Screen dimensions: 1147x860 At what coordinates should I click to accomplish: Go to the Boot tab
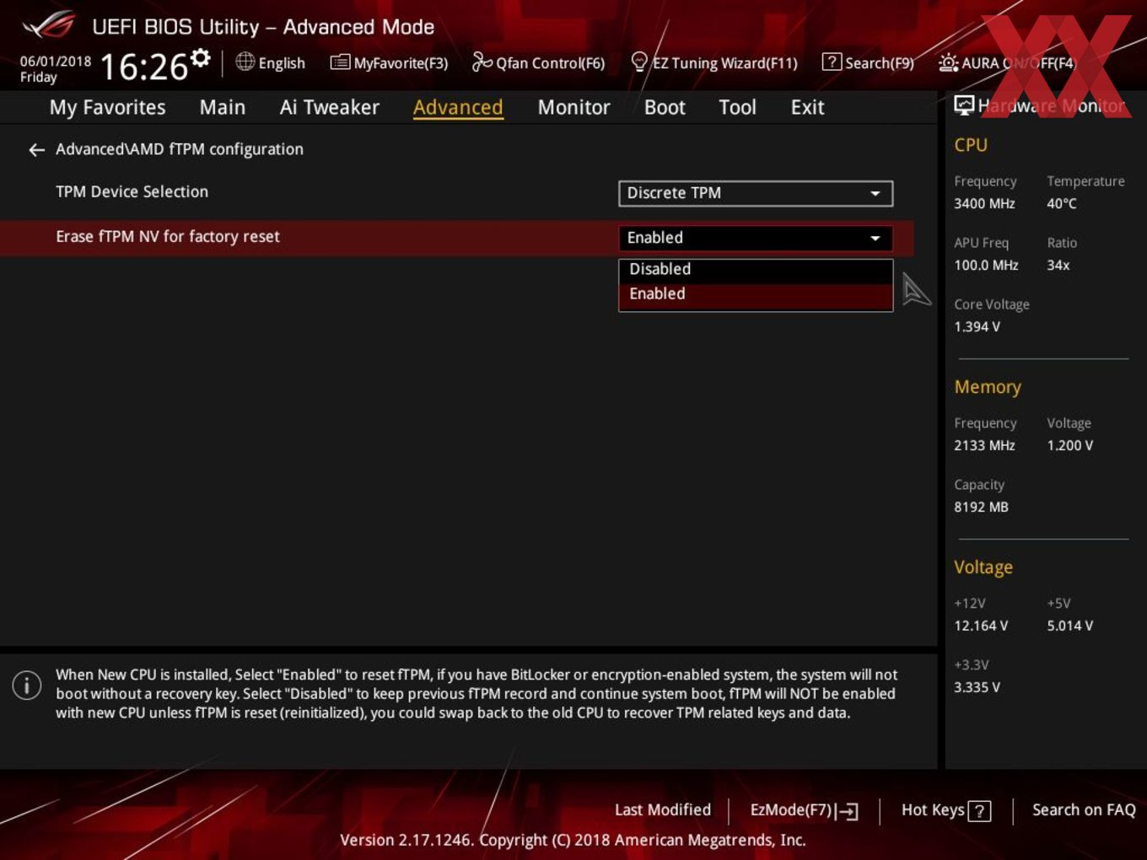pos(665,108)
